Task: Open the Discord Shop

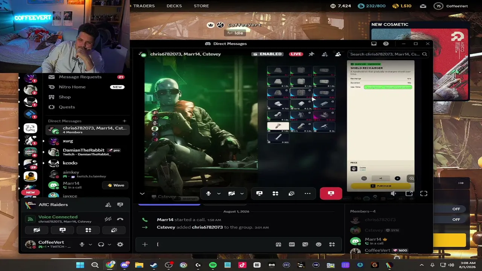Action: tap(87, 97)
